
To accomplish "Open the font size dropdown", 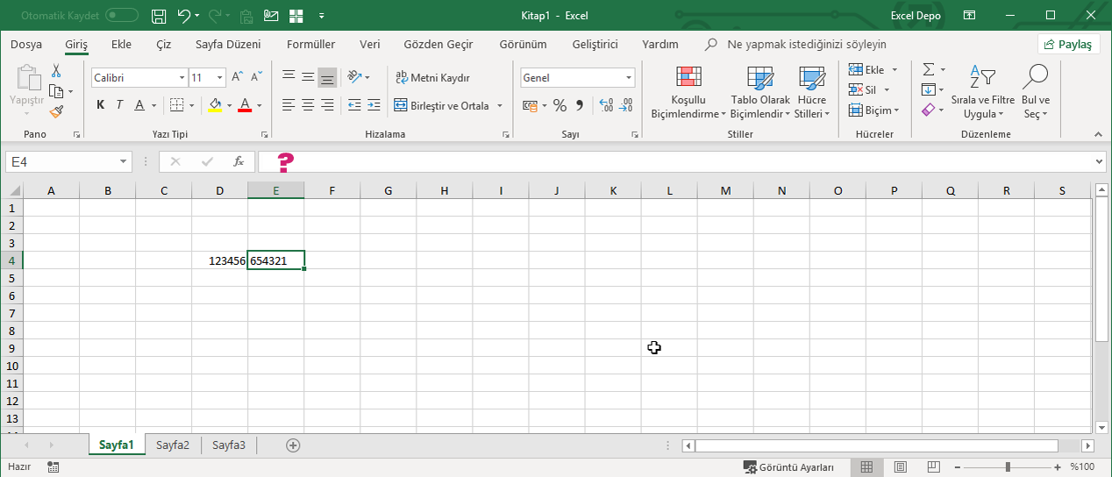I will (x=220, y=78).
